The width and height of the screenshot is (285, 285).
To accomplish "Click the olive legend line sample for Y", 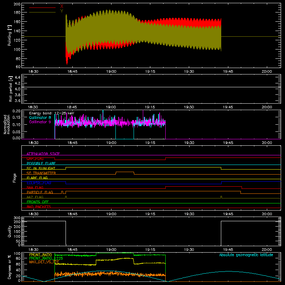I will (42, 12).
